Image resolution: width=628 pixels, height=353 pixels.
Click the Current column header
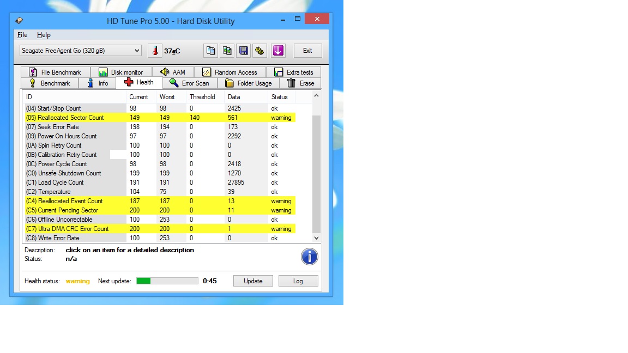click(x=141, y=97)
